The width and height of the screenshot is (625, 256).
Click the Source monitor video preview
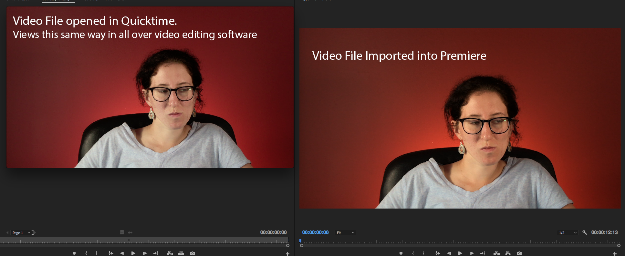click(x=150, y=87)
